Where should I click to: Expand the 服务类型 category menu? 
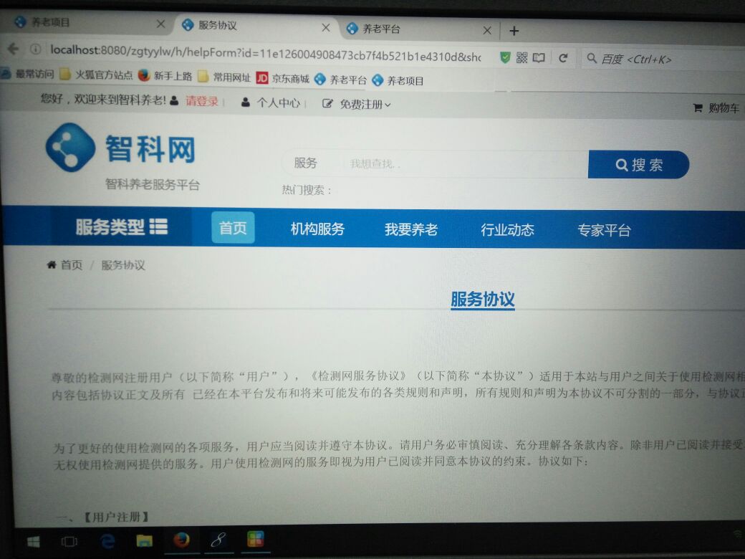point(121,228)
